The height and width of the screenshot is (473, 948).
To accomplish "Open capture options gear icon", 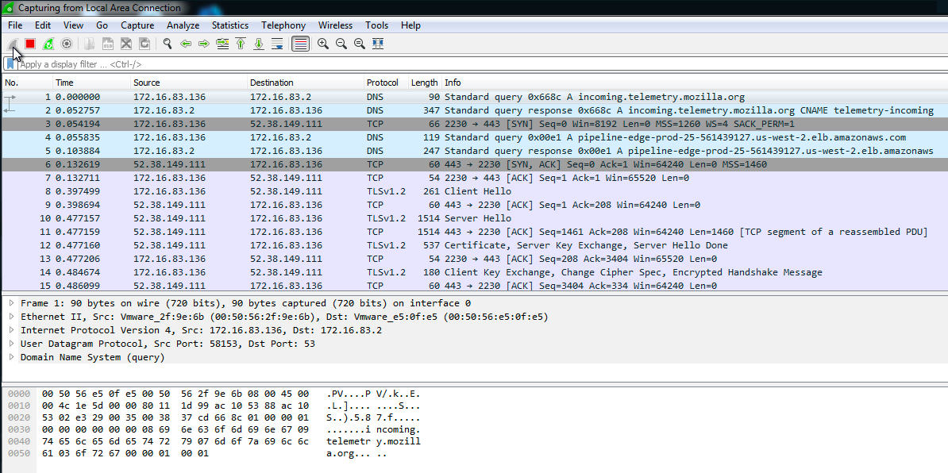I will click(67, 44).
